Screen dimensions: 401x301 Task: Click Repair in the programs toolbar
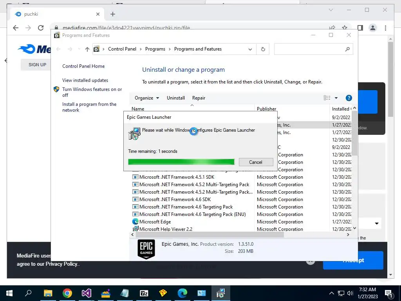click(x=199, y=98)
